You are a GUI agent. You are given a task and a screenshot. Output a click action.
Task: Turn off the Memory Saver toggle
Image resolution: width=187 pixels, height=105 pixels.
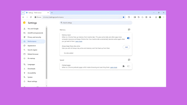pyautogui.click(x=128, y=38)
